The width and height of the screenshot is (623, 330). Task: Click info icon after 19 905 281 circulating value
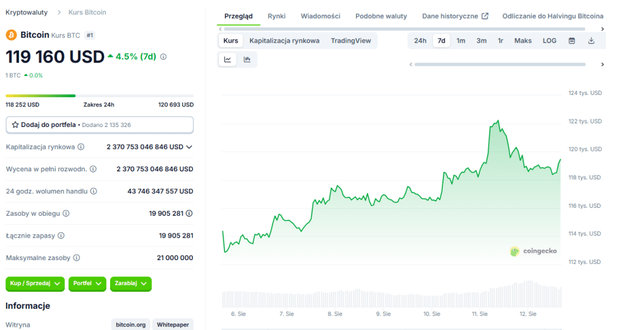(189, 214)
